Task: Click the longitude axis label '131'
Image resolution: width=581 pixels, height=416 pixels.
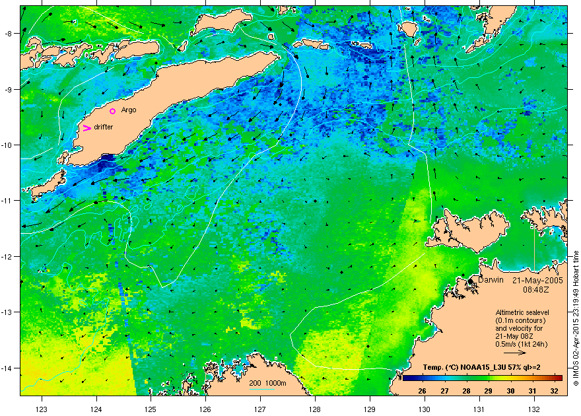Action: click(479, 409)
